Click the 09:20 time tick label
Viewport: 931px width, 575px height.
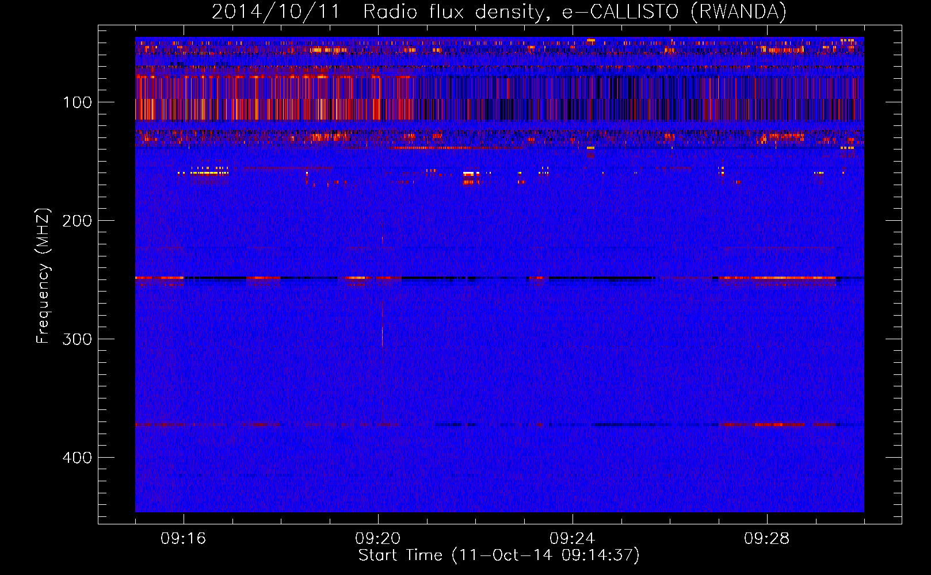pyautogui.click(x=377, y=538)
